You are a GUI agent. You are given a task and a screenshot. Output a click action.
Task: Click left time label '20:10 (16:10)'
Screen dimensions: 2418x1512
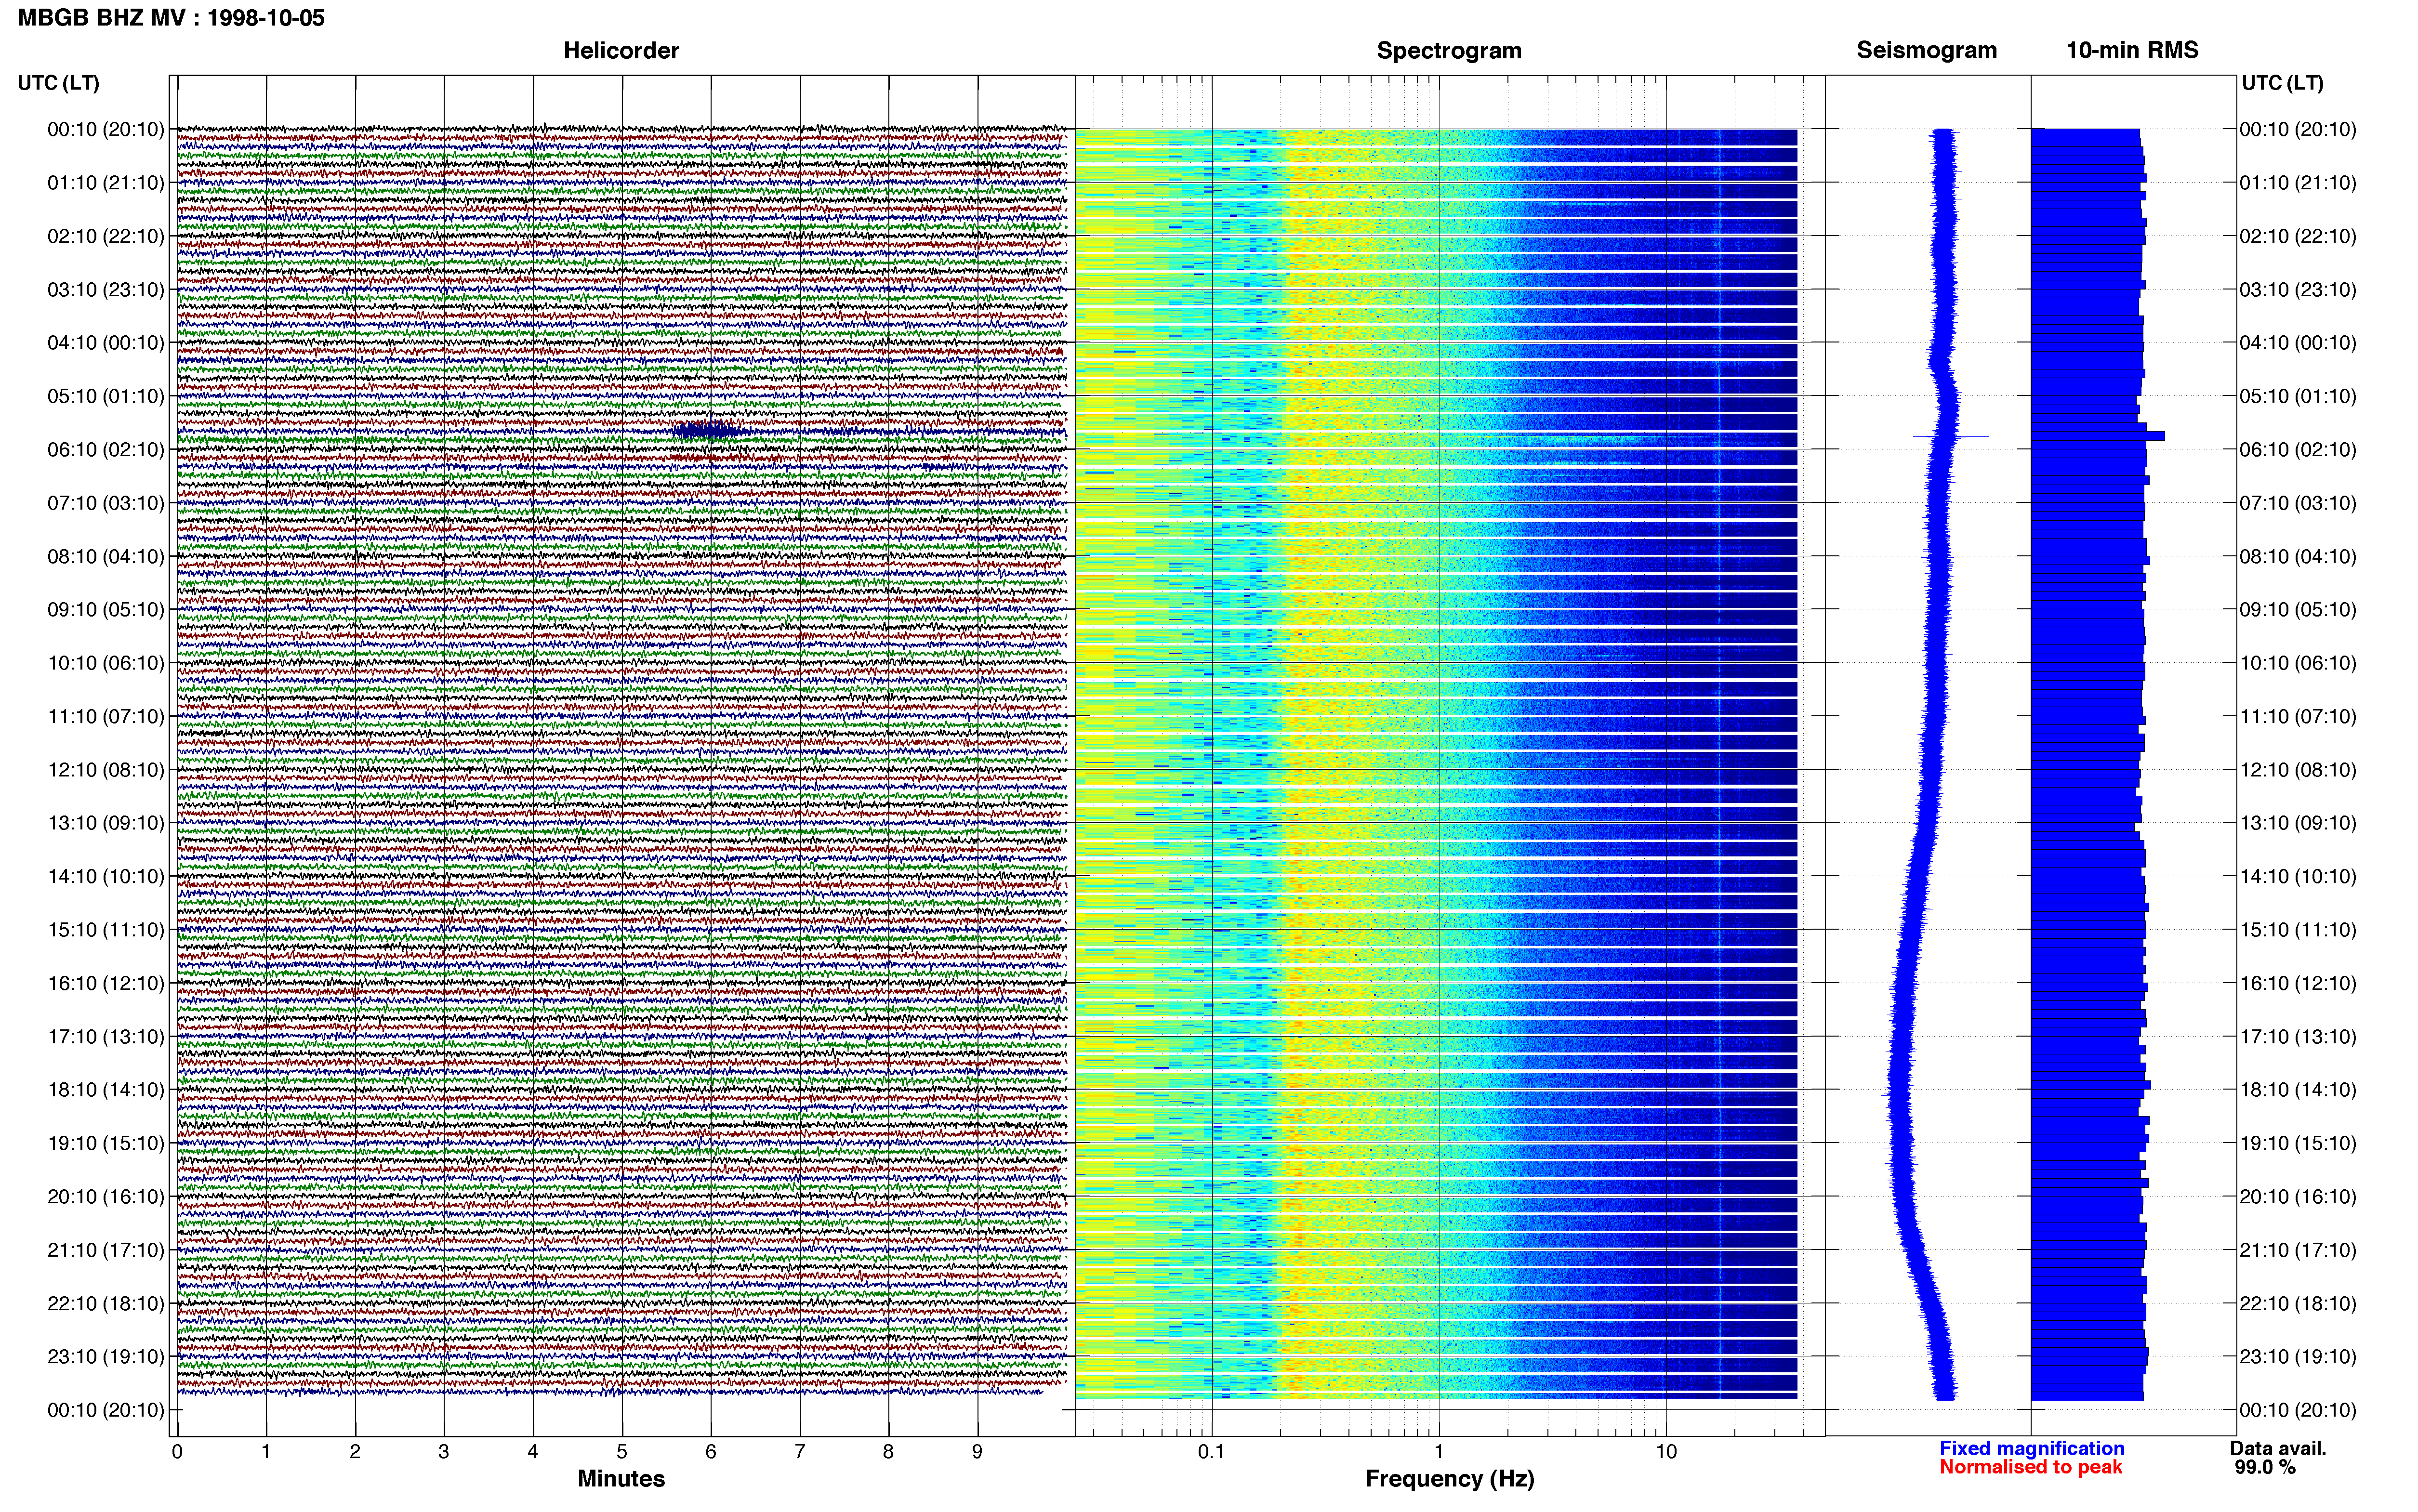105,1197
